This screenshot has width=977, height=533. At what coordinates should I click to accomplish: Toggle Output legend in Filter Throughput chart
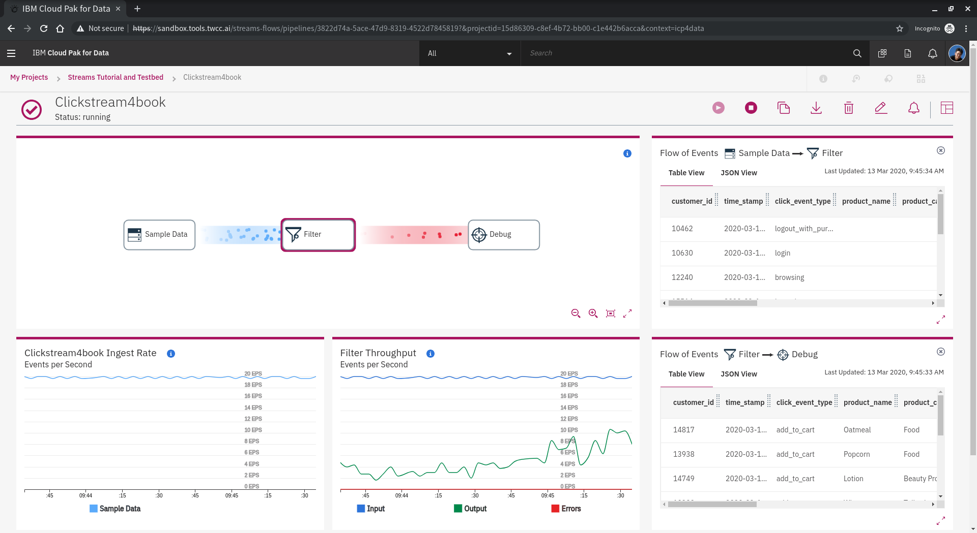pyautogui.click(x=470, y=509)
